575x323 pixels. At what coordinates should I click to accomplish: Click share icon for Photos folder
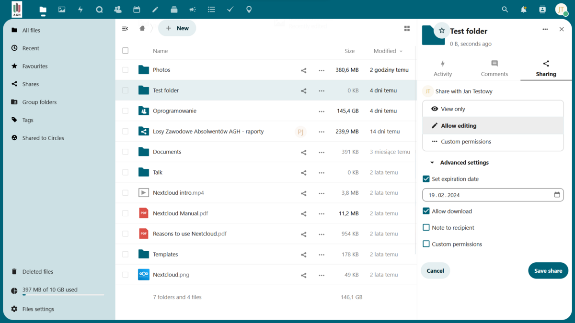[x=303, y=70]
